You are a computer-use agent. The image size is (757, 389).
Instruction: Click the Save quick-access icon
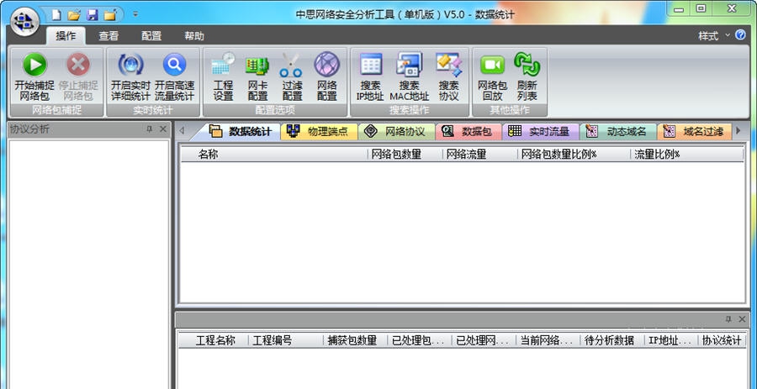(x=93, y=15)
